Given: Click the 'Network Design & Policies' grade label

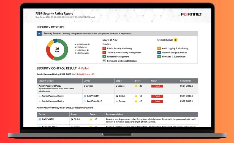Looking at the screenshot, I should click(175, 53).
